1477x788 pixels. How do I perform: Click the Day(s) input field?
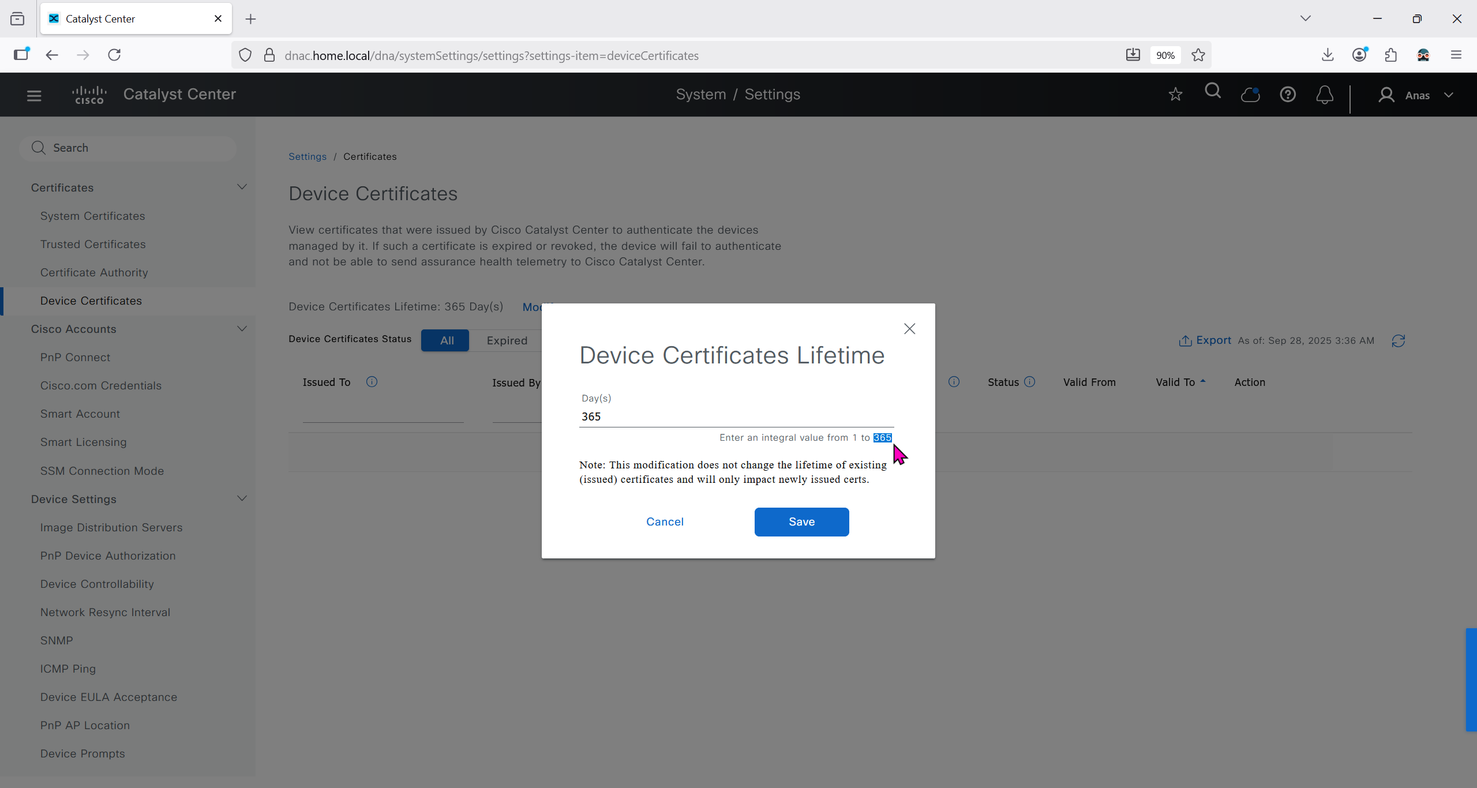point(736,416)
